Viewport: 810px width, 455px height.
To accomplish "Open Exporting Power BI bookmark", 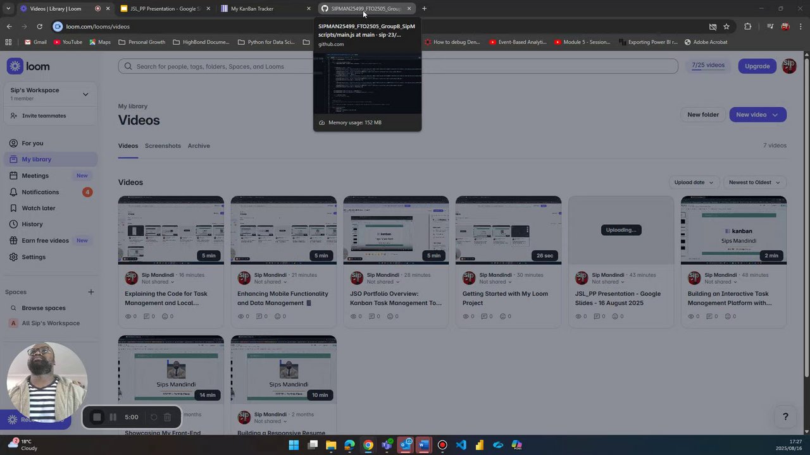I will coord(648,42).
